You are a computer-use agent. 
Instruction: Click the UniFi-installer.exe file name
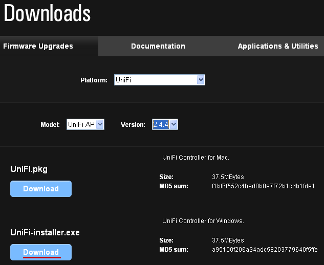[45, 233]
